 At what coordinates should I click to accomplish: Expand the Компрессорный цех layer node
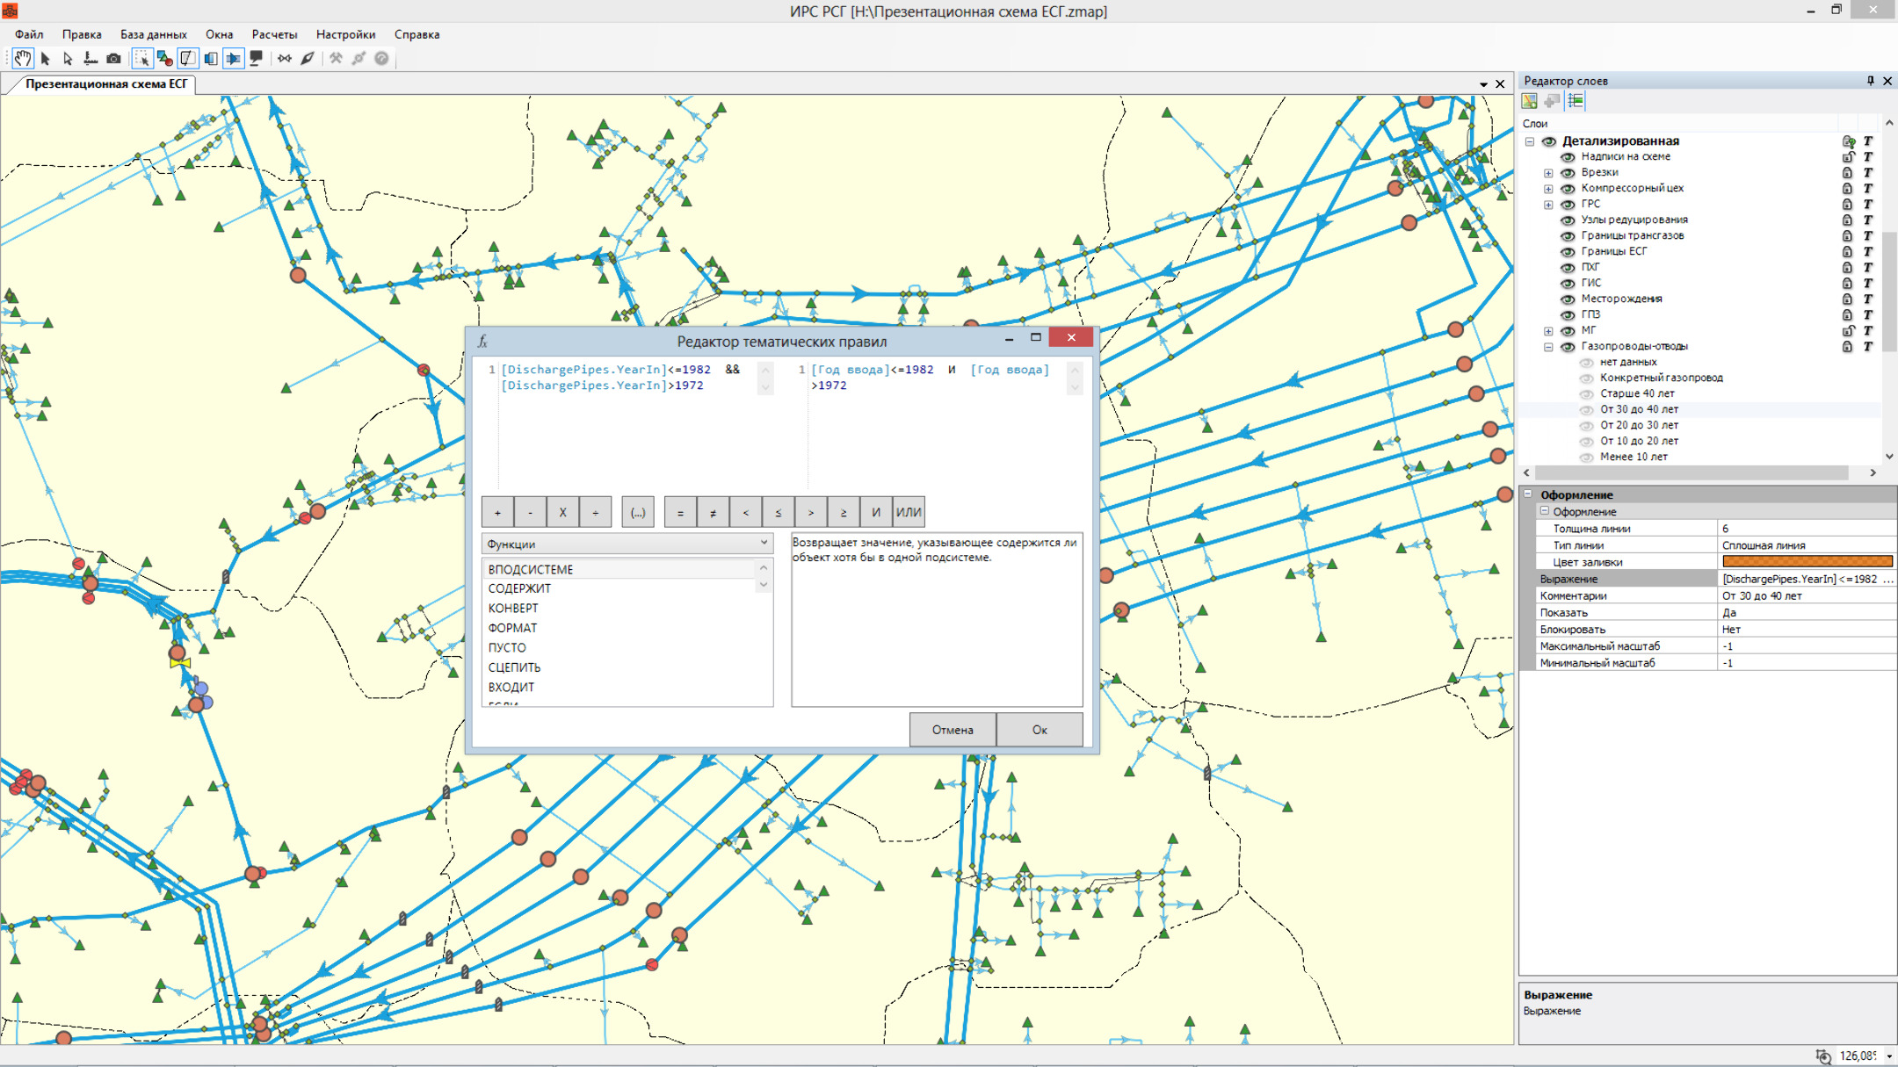[1548, 189]
